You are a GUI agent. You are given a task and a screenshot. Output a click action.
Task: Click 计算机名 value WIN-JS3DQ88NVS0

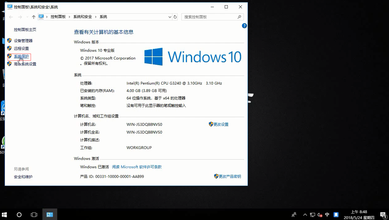point(144,124)
